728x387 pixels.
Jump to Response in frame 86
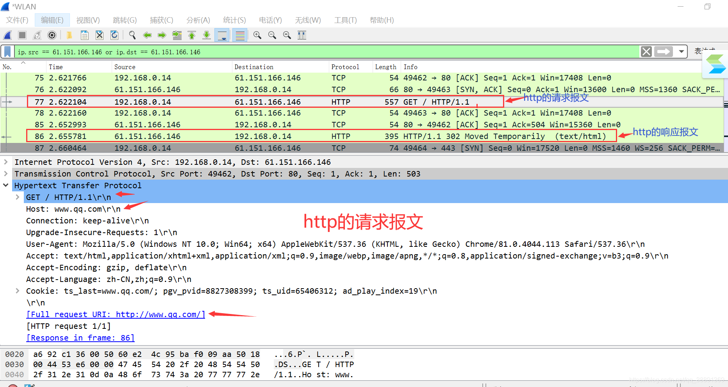tap(80, 338)
